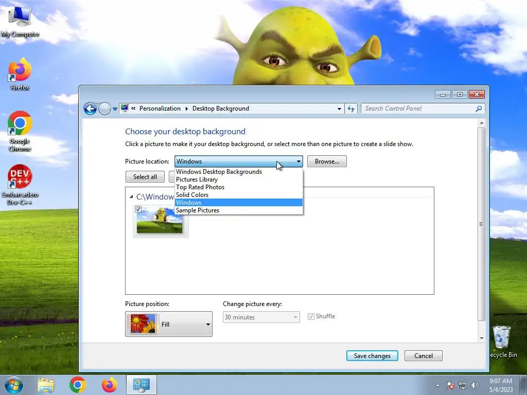Click the Select all button

pos(145,177)
